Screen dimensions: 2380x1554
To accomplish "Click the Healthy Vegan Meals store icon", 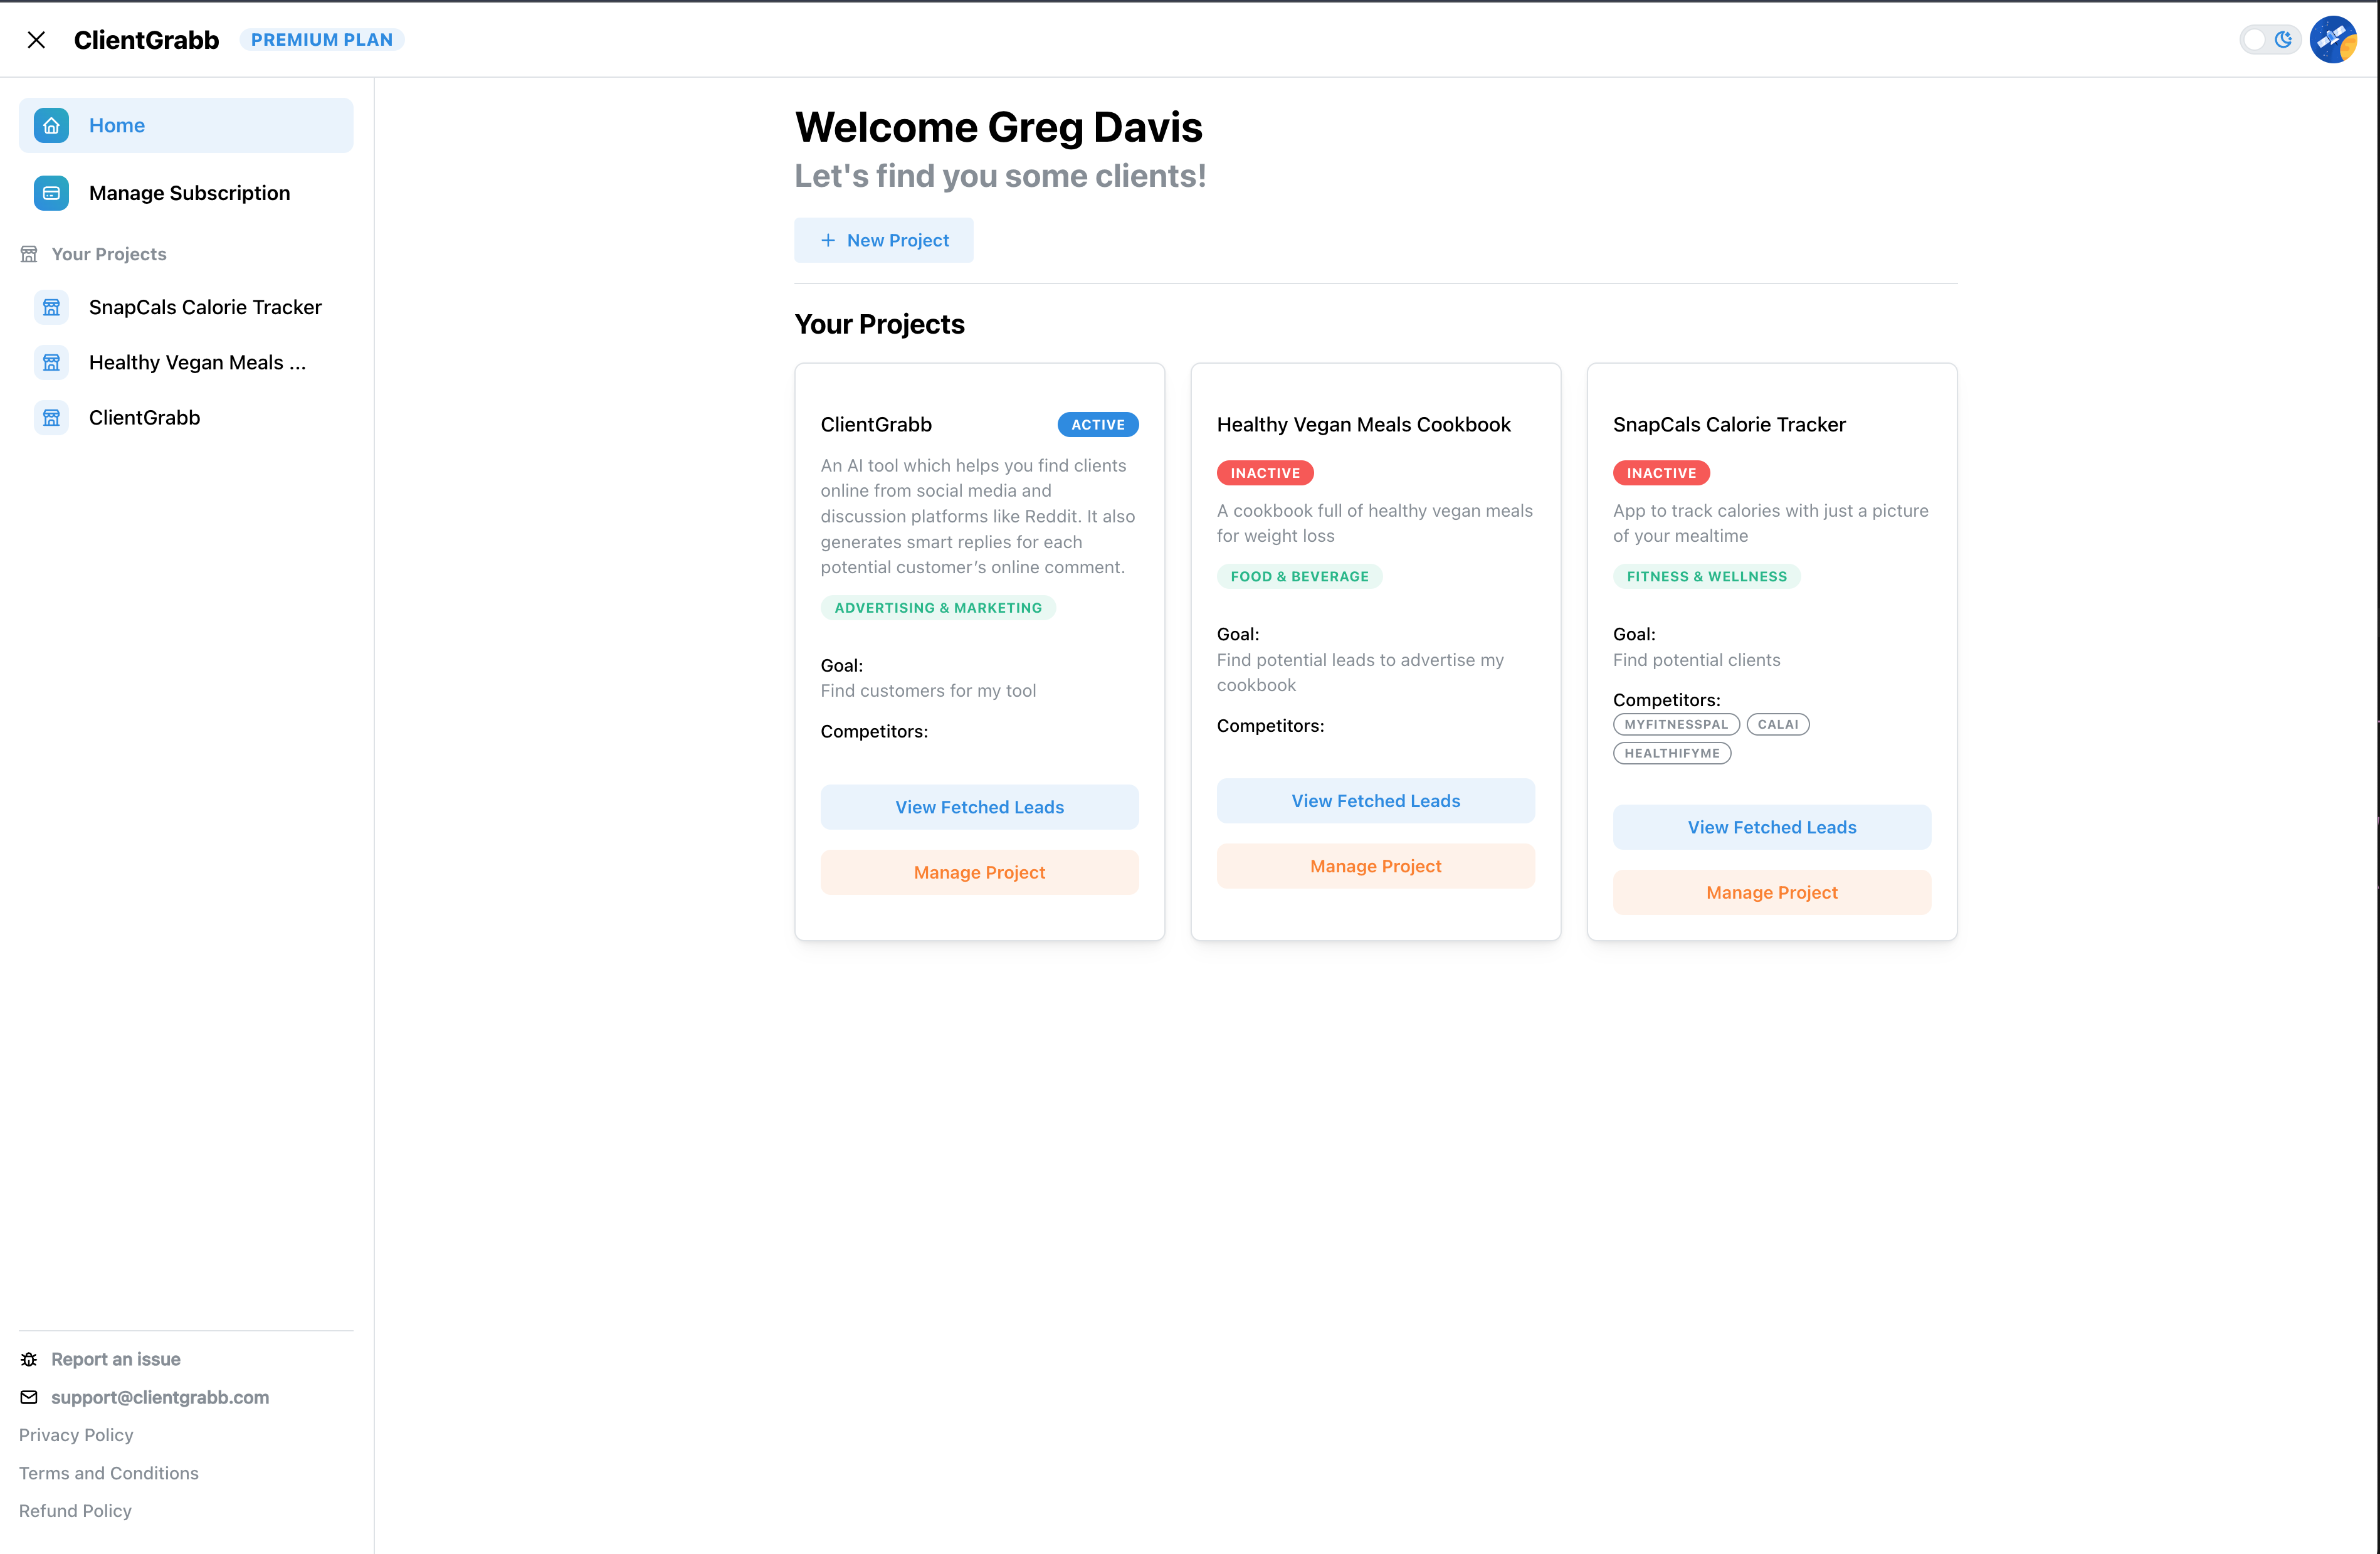I will pos(51,362).
